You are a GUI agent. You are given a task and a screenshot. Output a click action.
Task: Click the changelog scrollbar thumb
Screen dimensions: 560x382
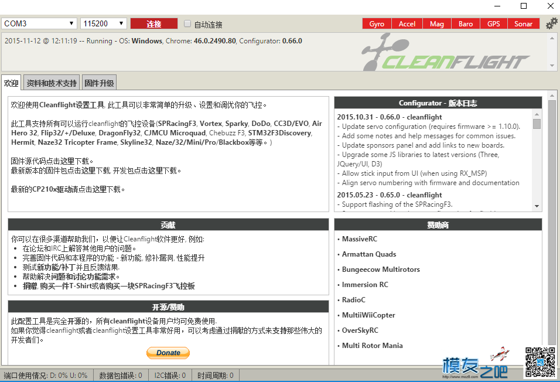click(537, 124)
